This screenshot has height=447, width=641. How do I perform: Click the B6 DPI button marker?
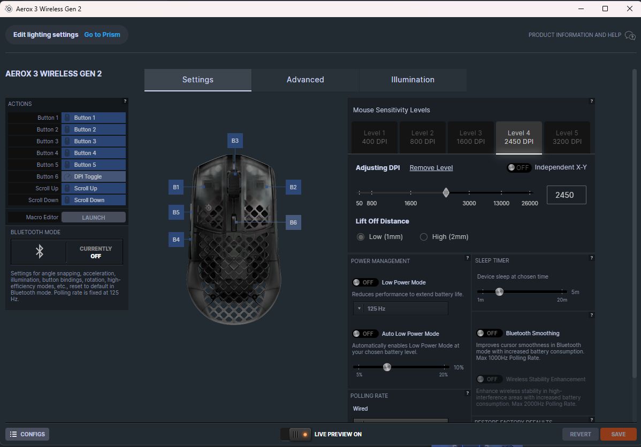click(293, 222)
